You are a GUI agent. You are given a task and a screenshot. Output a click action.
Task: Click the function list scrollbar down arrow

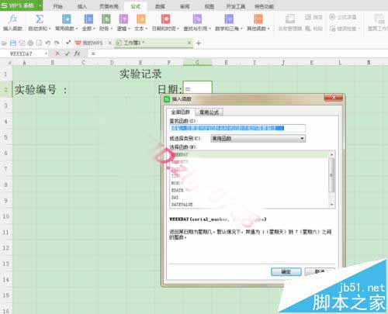[331, 205]
